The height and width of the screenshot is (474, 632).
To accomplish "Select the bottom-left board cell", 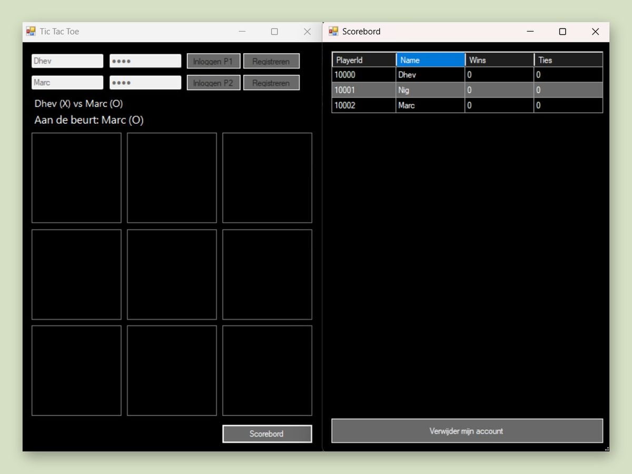I will (x=76, y=371).
